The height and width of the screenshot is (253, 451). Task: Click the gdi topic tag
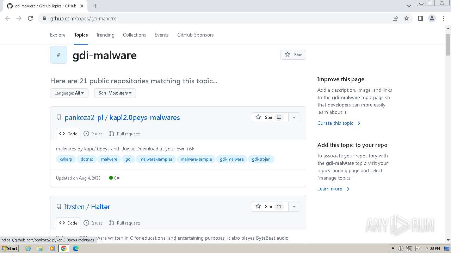128,159
